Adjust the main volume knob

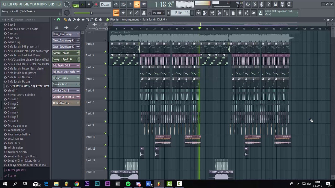[x=67, y=4]
